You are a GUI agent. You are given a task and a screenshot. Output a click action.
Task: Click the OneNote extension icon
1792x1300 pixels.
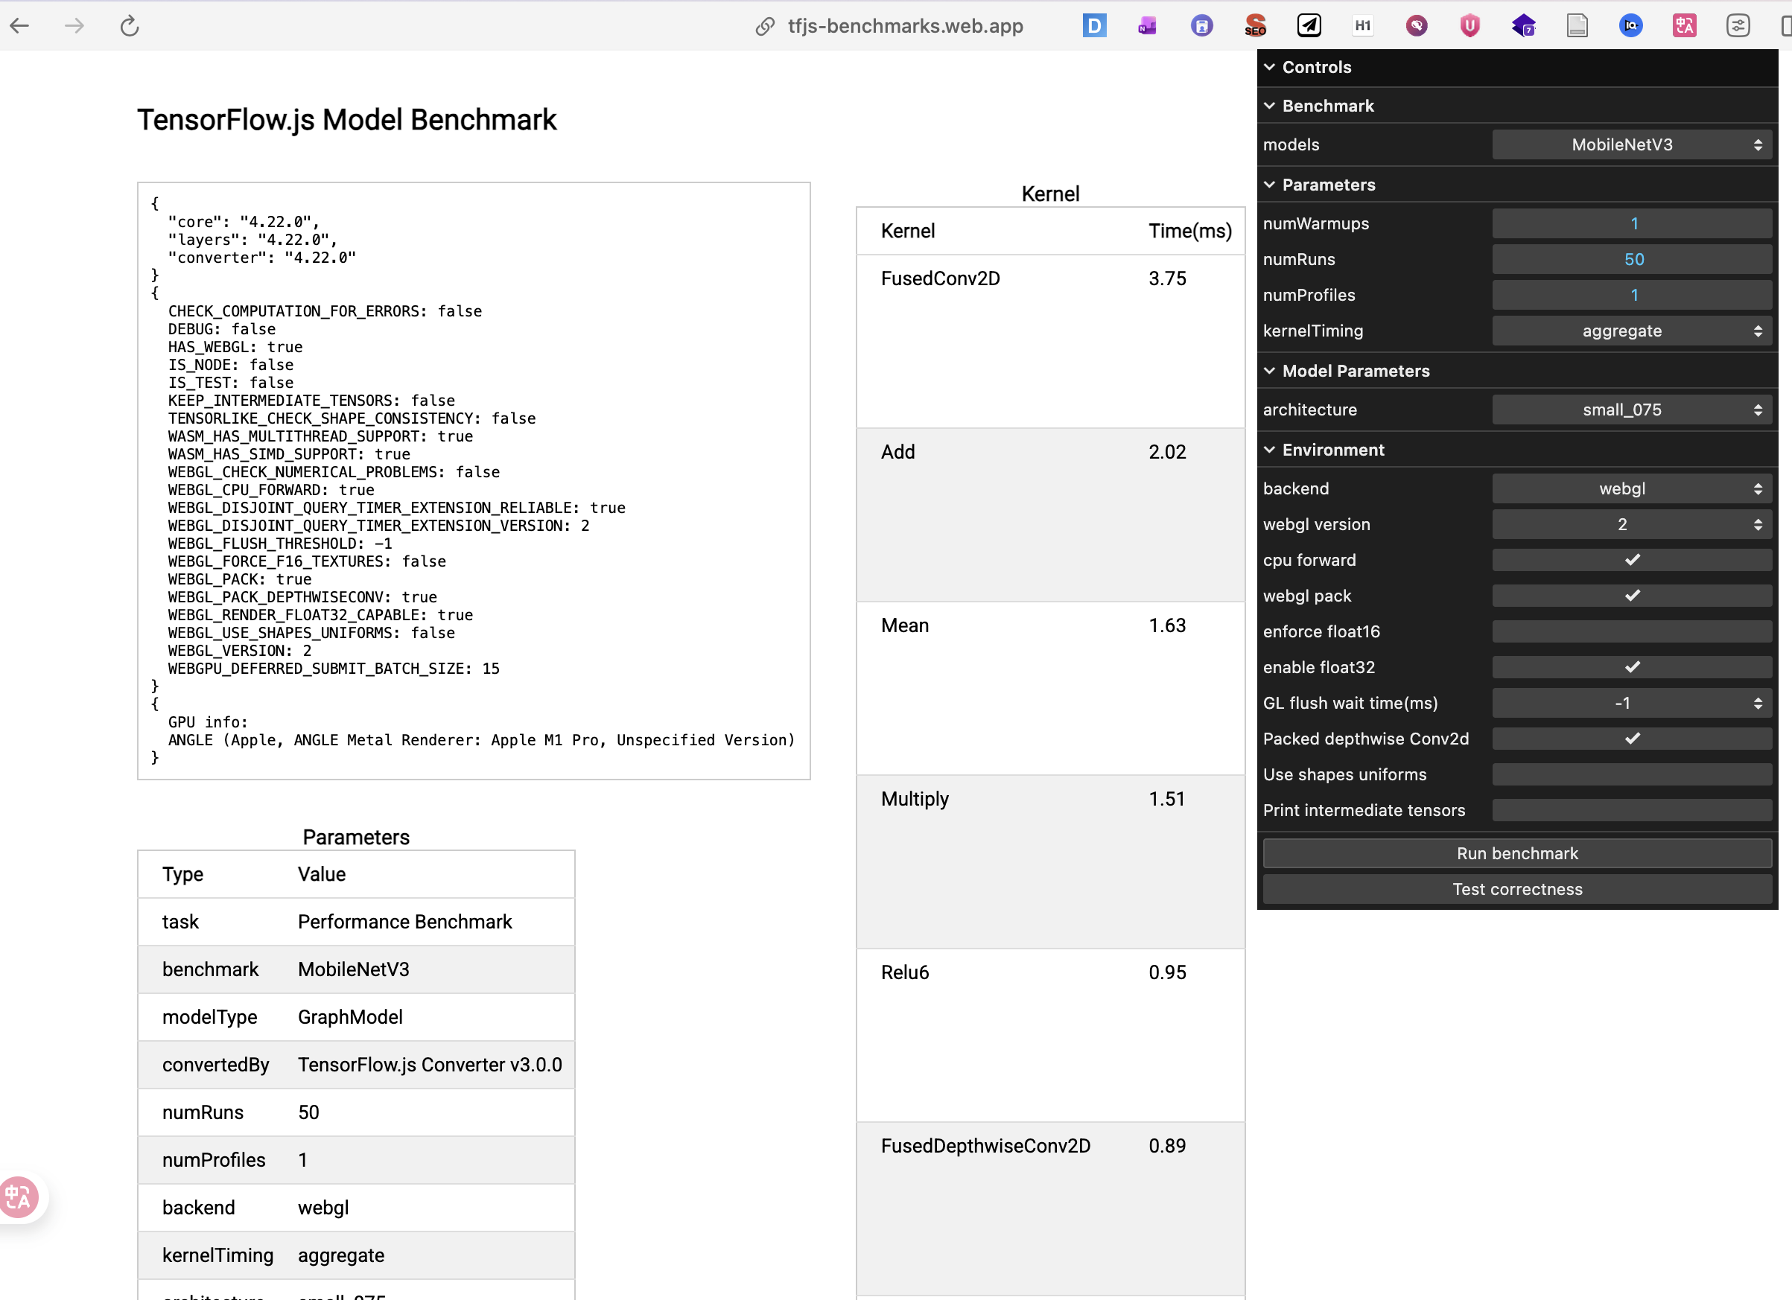click(x=1147, y=26)
